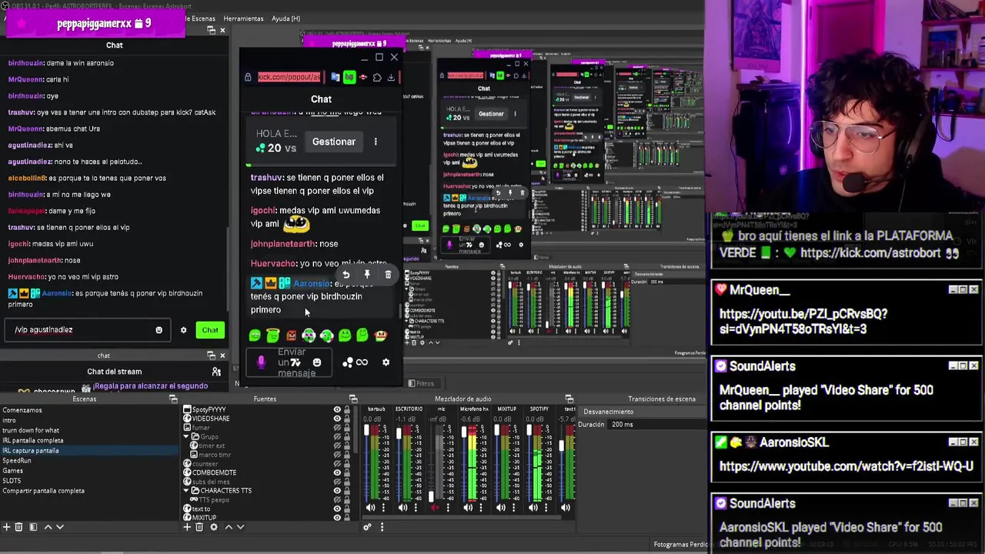Open Microfono hx channel three-dot menu
Image resolution: width=985 pixels, height=554 pixels.
(x=480, y=508)
